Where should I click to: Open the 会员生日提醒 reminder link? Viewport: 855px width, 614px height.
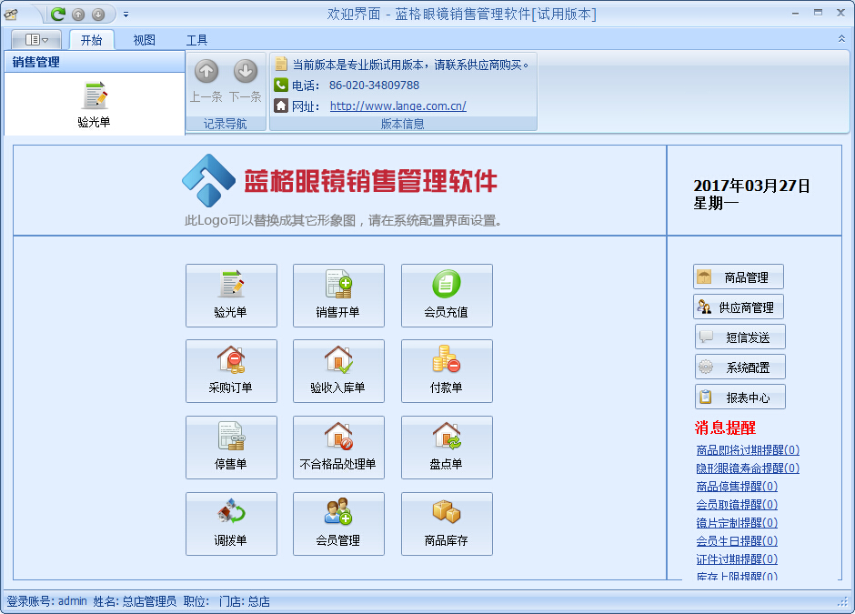pyautogui.click(x=736, y=541)
